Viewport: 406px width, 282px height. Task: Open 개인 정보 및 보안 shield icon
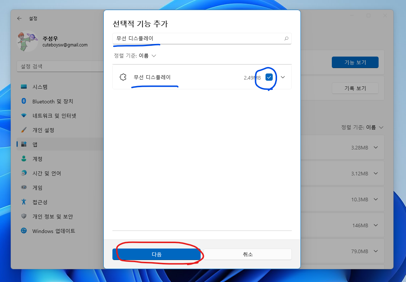pos(24,216)
